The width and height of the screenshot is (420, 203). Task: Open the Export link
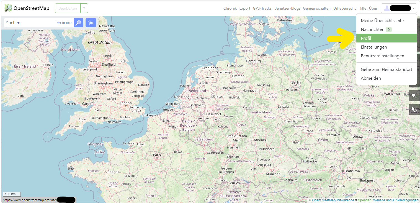[x=245, y=8]
